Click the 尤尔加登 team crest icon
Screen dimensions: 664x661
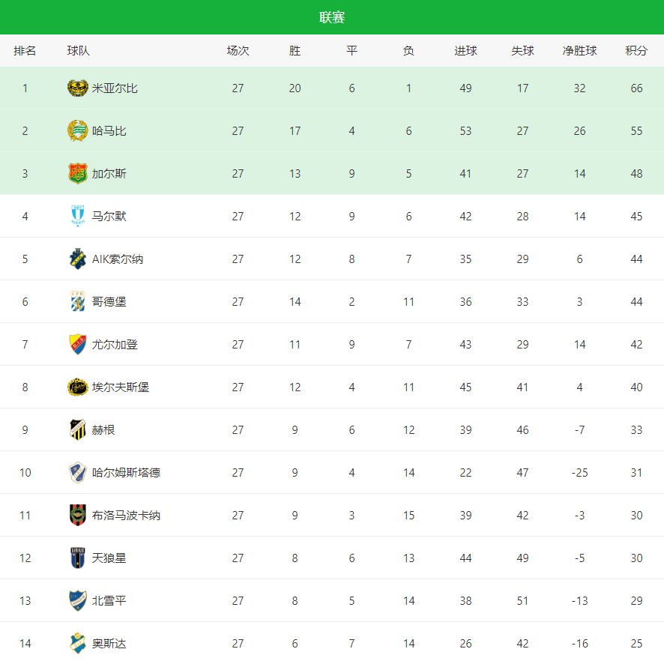(78, 345)
